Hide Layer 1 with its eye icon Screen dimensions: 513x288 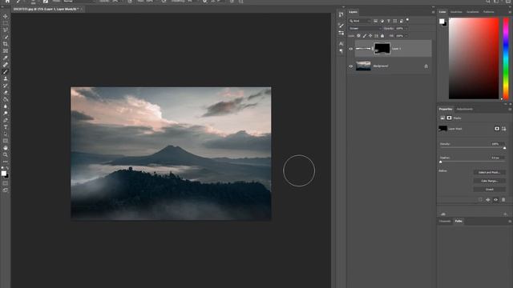(x=351, y=49)
